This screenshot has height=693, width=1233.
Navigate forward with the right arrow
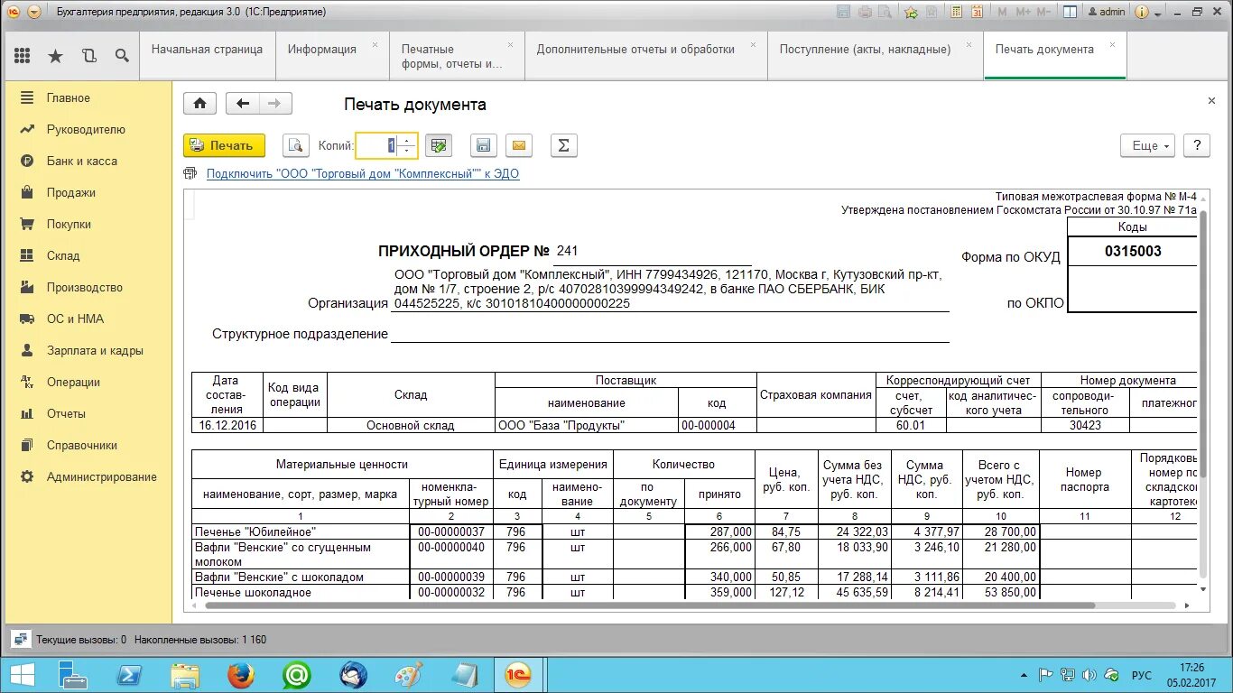click(276, 104)
